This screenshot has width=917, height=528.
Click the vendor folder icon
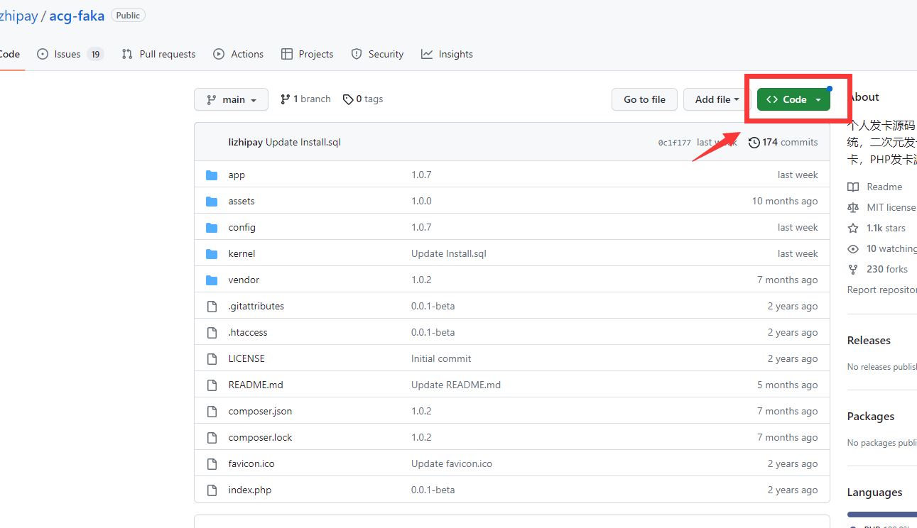click(212, 280)
